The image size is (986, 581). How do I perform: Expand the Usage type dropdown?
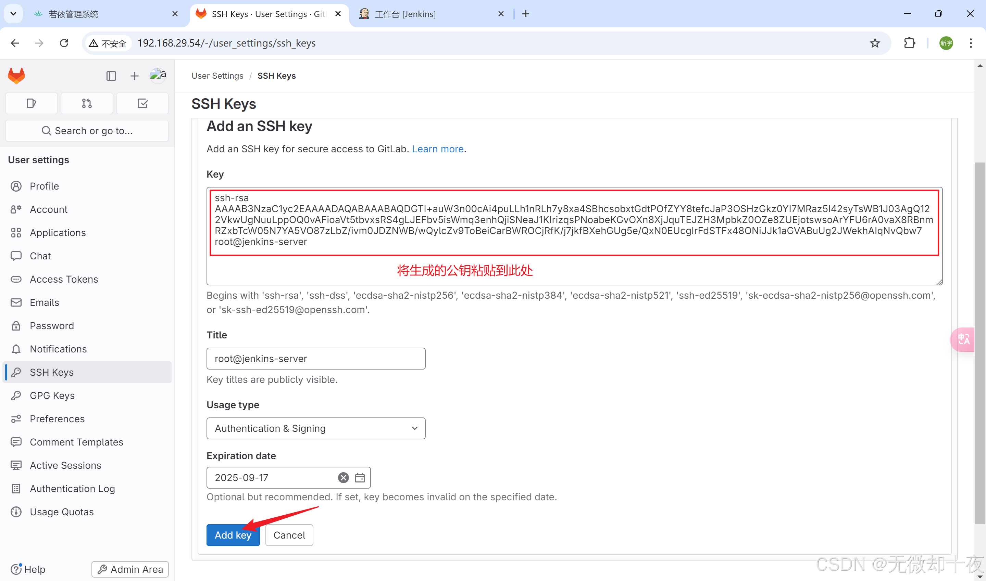coord(316,428)
